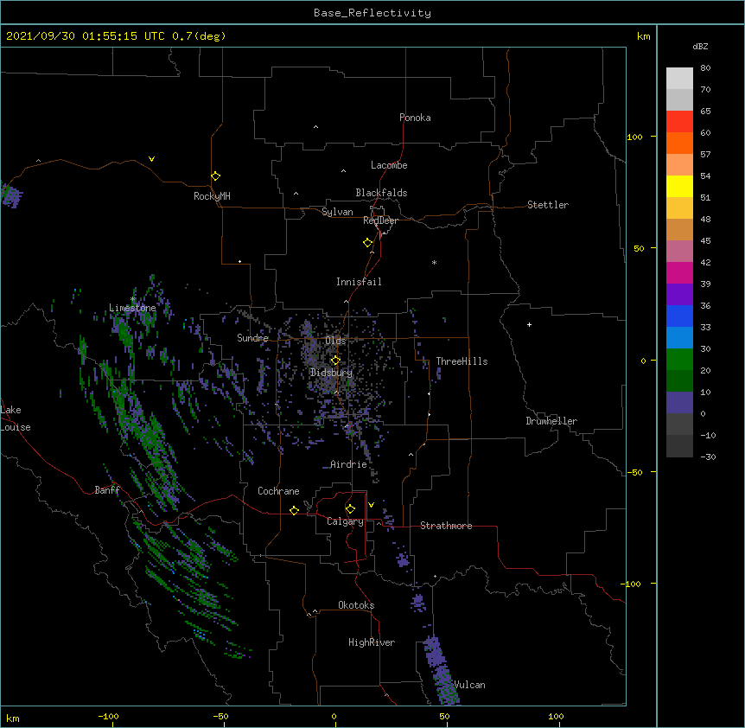Click the Lake Louise label

pyautogui.click(x=16, y=418)
